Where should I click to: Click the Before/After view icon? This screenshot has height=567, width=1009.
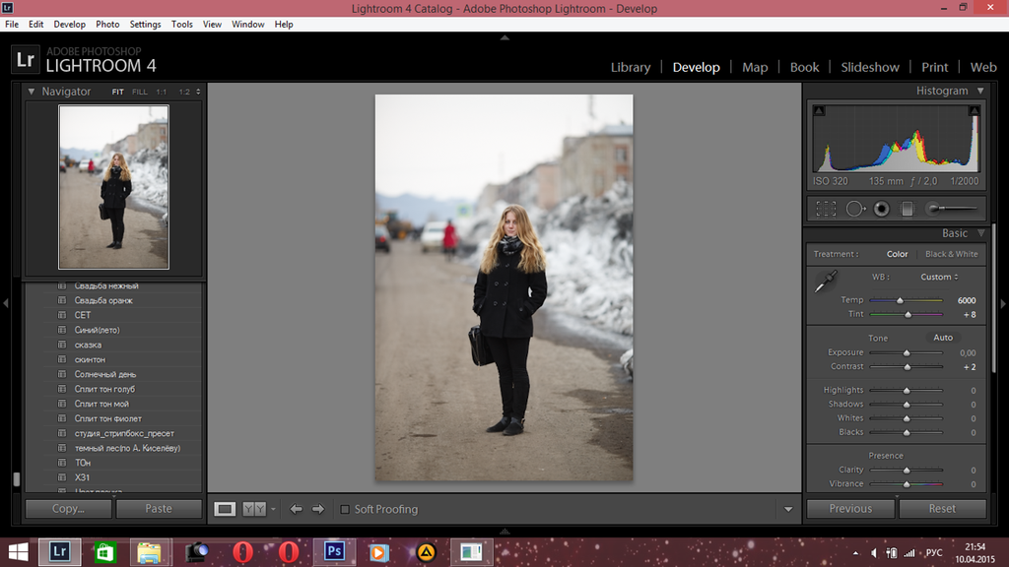coord(253,509)
